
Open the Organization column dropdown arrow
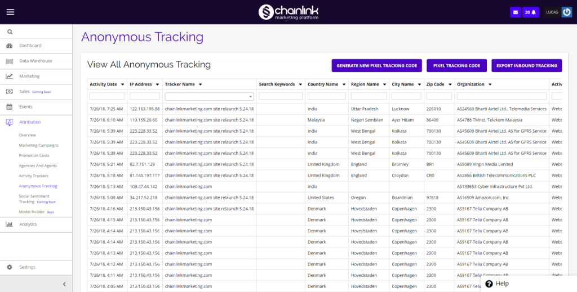(x=490, y=84)
